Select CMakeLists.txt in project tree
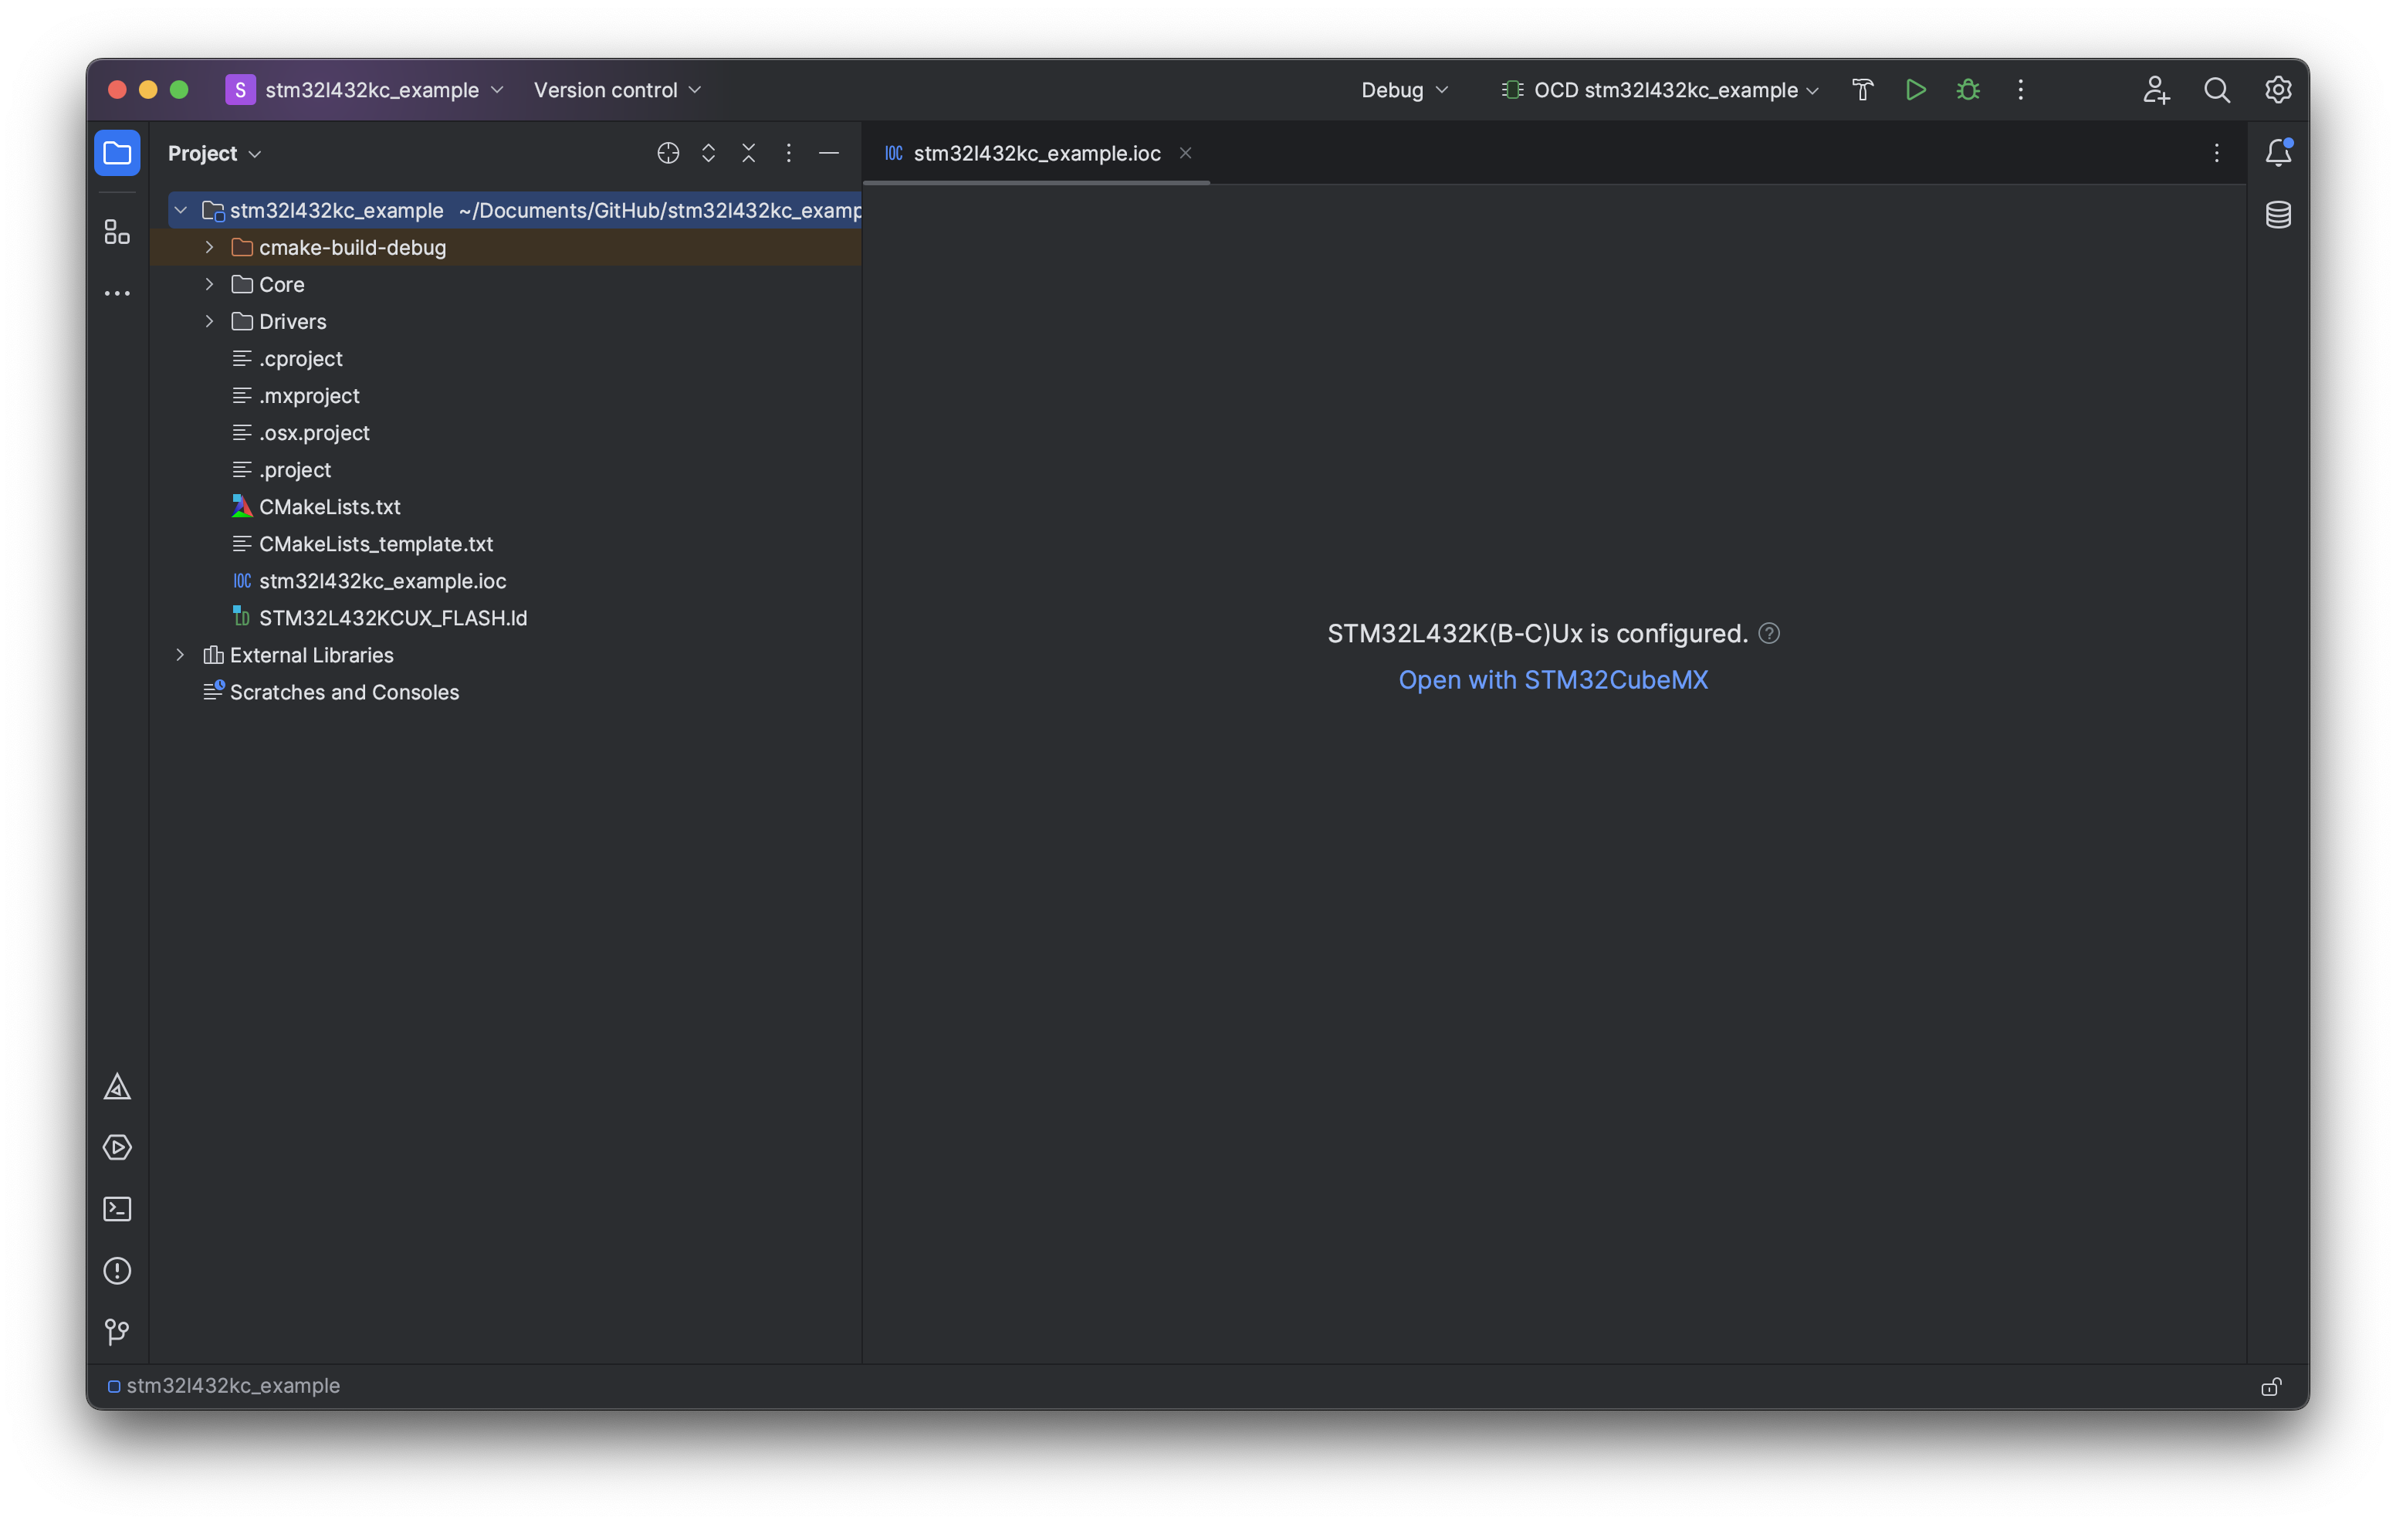 point(330,506)
